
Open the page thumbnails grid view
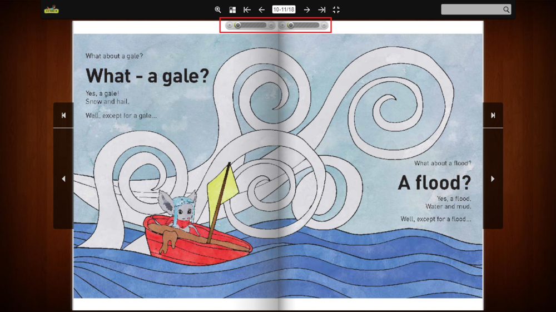click(232, 9)
